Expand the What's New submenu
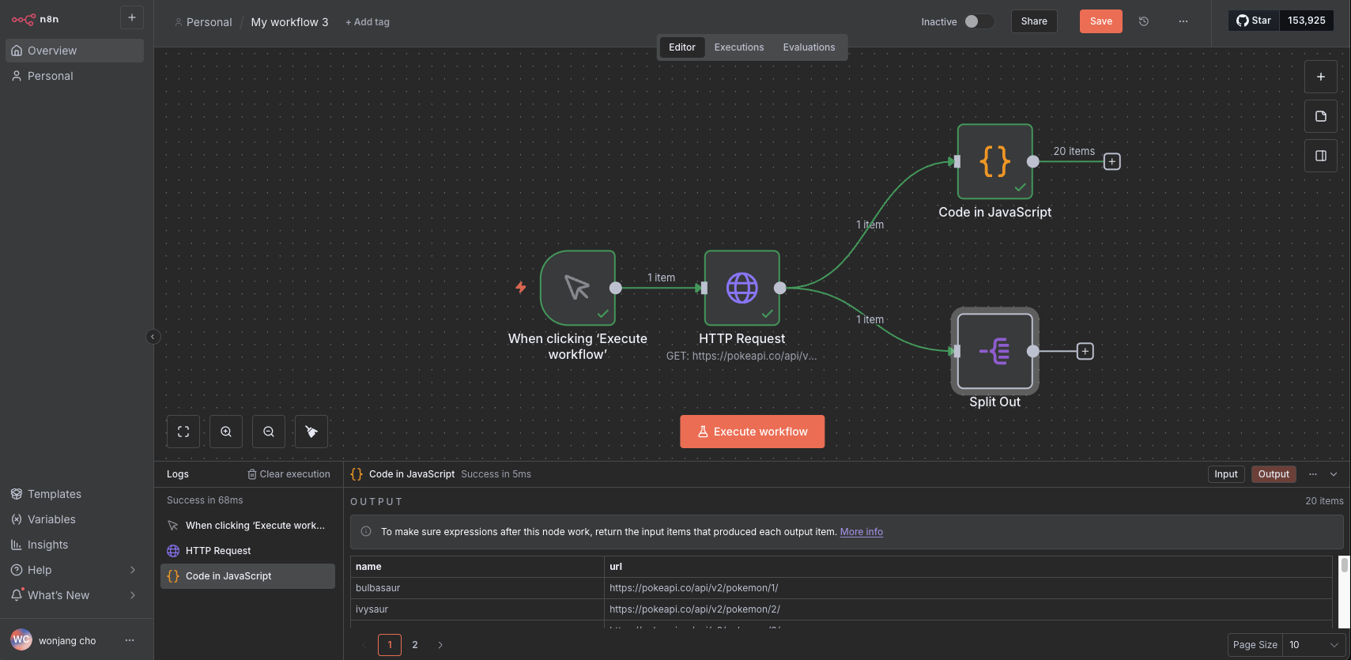Screen dimensions: 1351x660 [x=133, y=595]
